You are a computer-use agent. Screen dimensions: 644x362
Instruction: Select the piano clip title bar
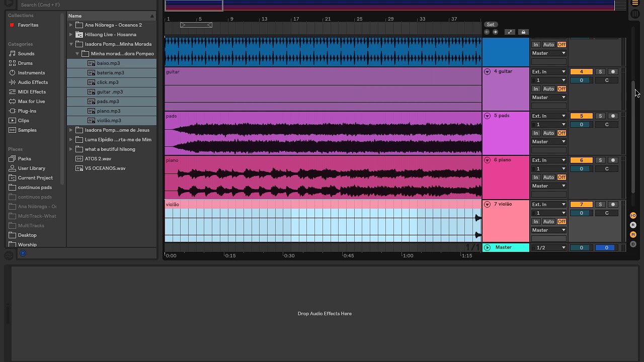pos(323,160)
